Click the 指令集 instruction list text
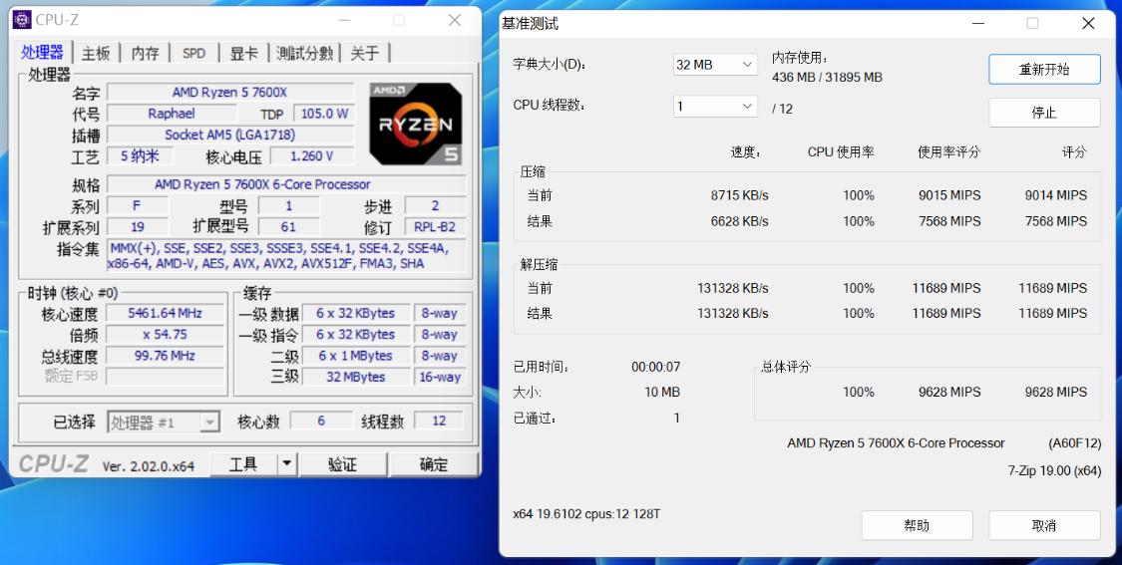The image size is (1122, 565). click(x=286, y=256)
